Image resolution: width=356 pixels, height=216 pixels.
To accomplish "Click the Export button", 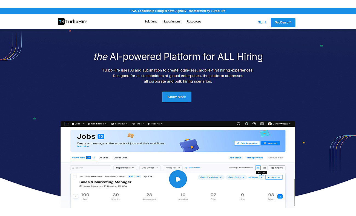I will point(277,167).
